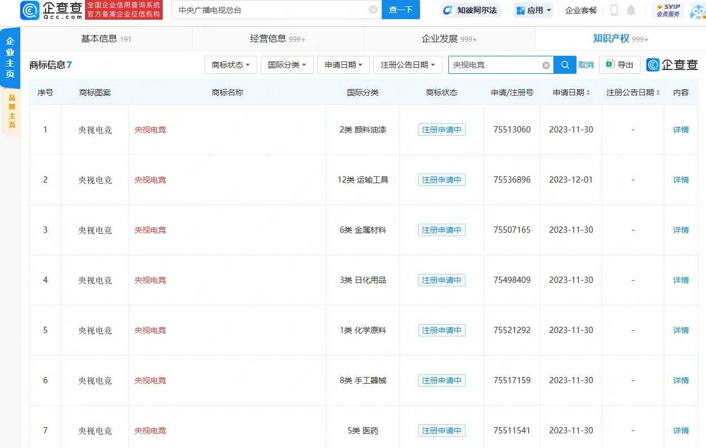View trademark image in row 4

95,280
